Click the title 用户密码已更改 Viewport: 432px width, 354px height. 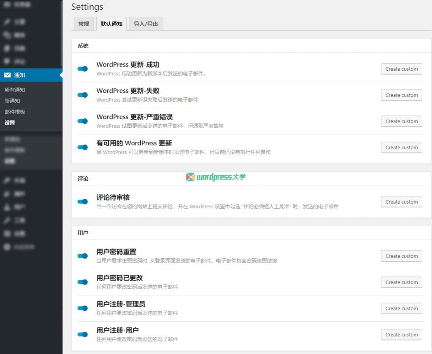pyautogui.click(x=119, y=278)
